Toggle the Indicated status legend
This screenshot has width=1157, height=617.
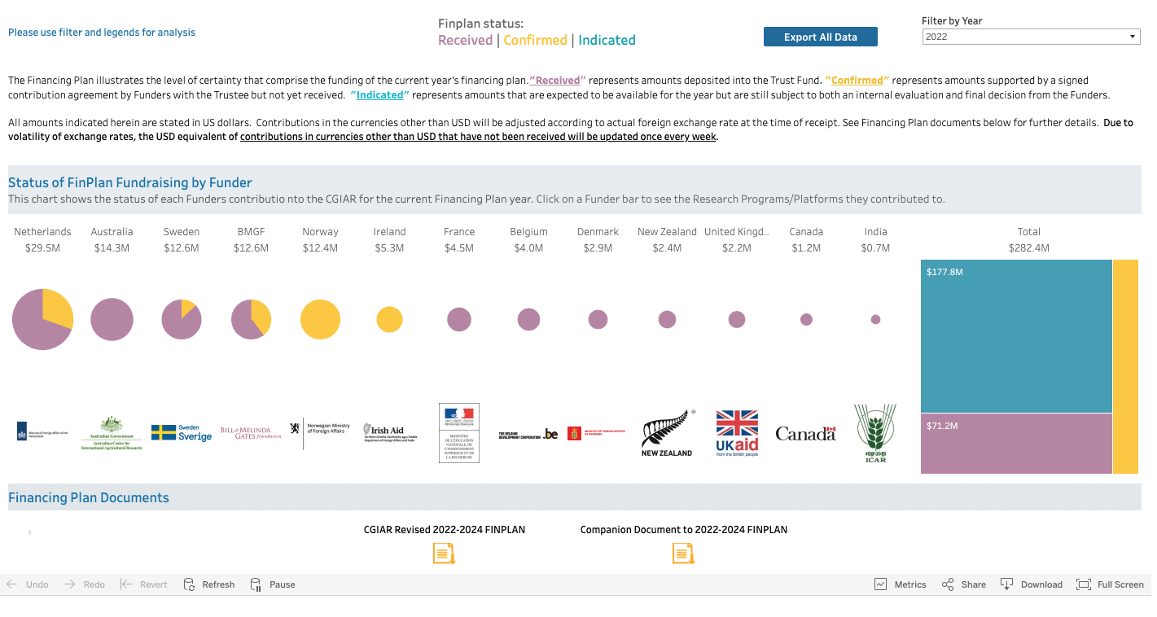tap(607, 40)
